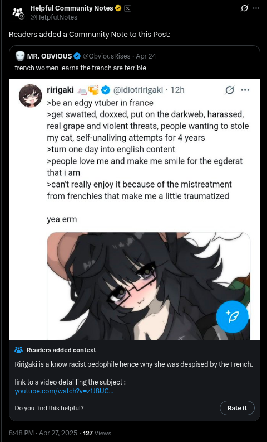267x442 pixels.
Task: Open @ObviousRises handle in quoted post
Action: (106, 56)
